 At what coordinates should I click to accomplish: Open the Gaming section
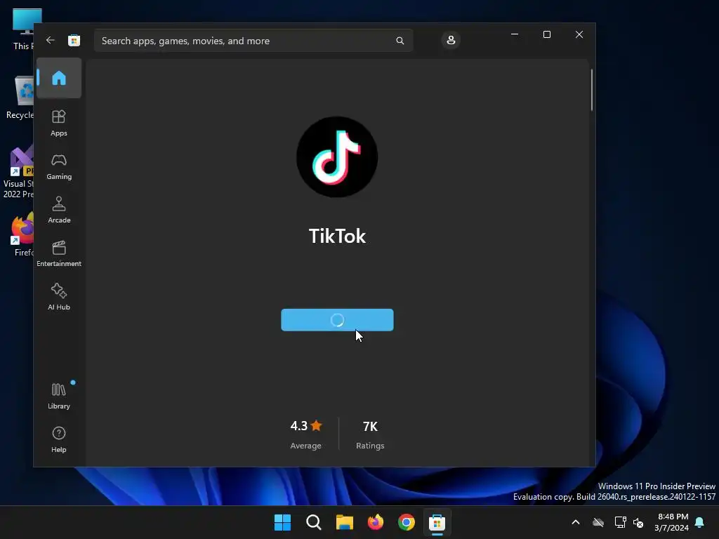coord(59,166)
